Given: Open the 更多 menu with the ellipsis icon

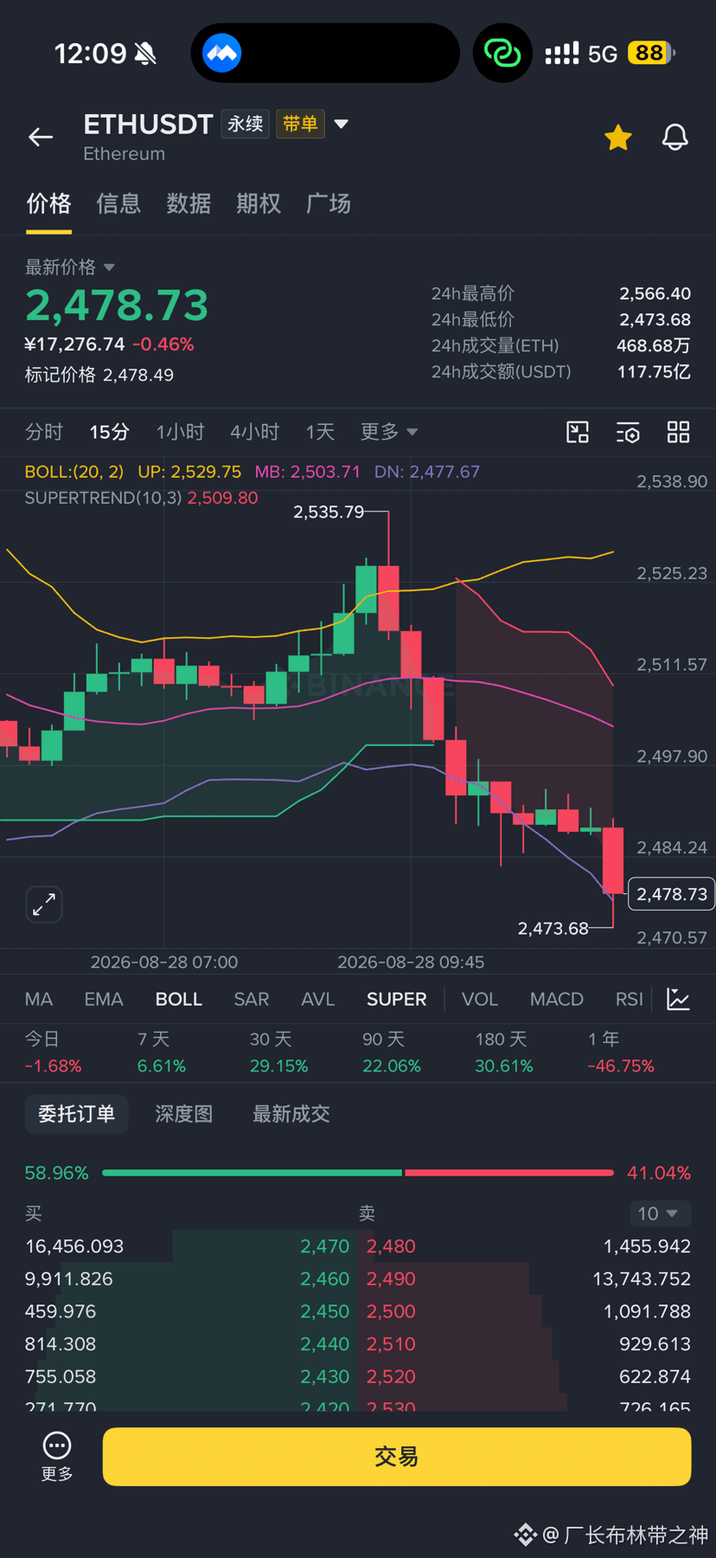Looking at the screenshot, I should [57, 1455].
